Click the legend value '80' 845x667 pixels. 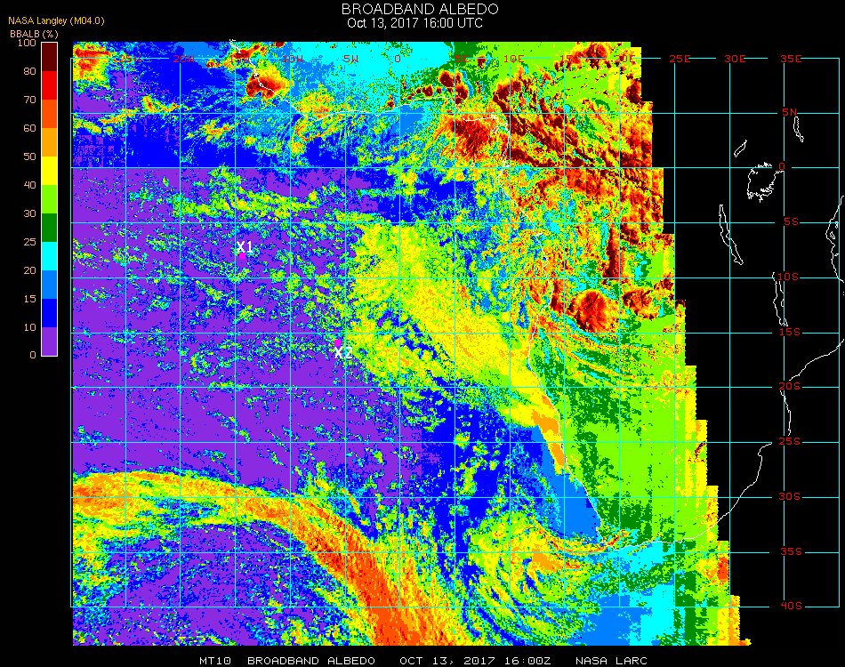click(29, 71)
